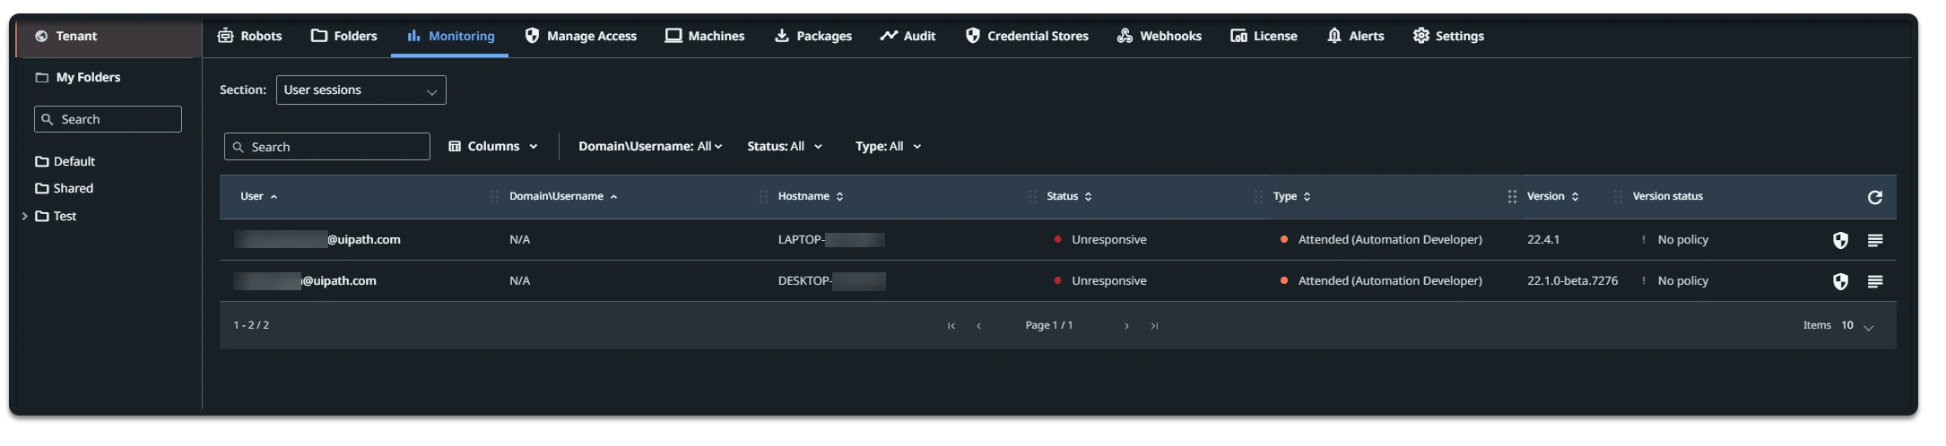Viewport: 1946px width, 446px height.
Task: Click version 22.1.0-beta.7276 cell
Action: tap(1572, 280)
